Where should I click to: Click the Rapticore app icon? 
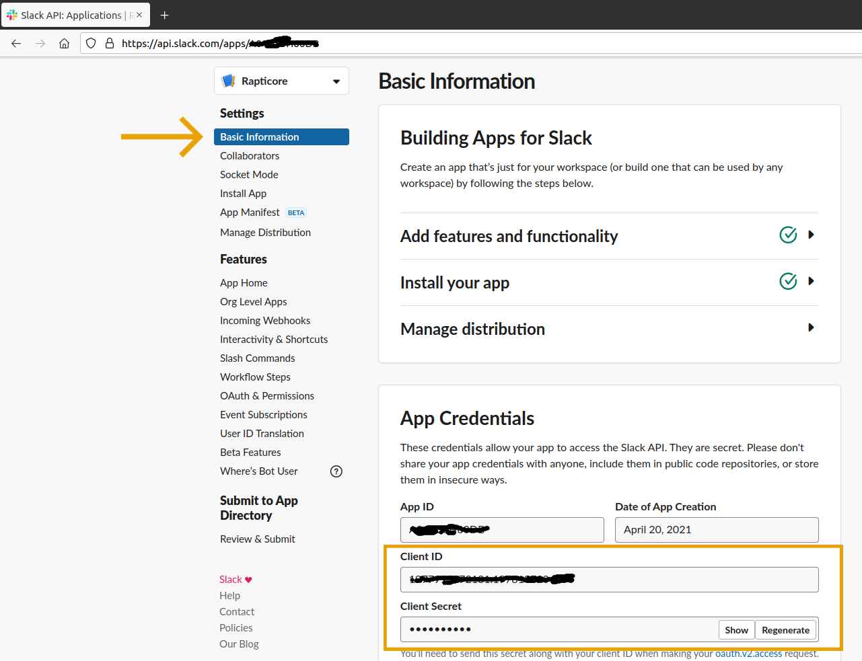pyautogui.click(x=229, y=81)
